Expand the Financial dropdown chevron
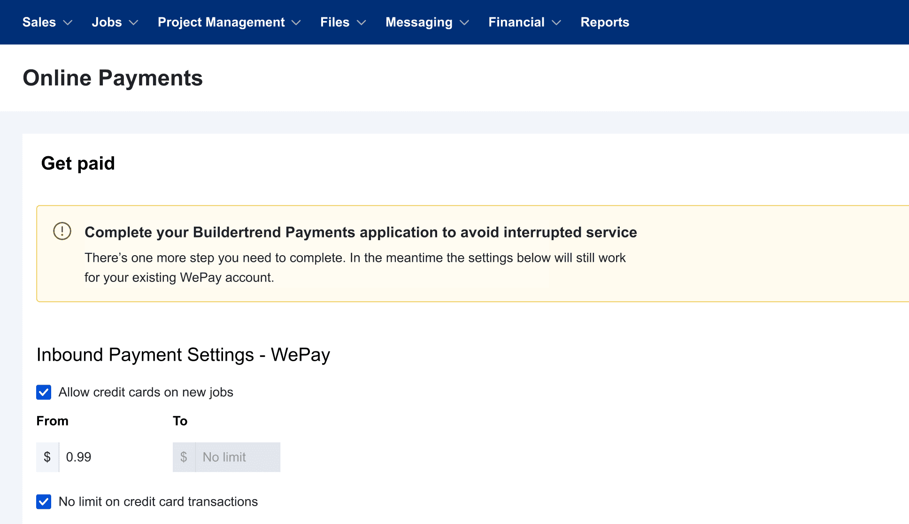The image size is (909, 524). tap(556, 23)
